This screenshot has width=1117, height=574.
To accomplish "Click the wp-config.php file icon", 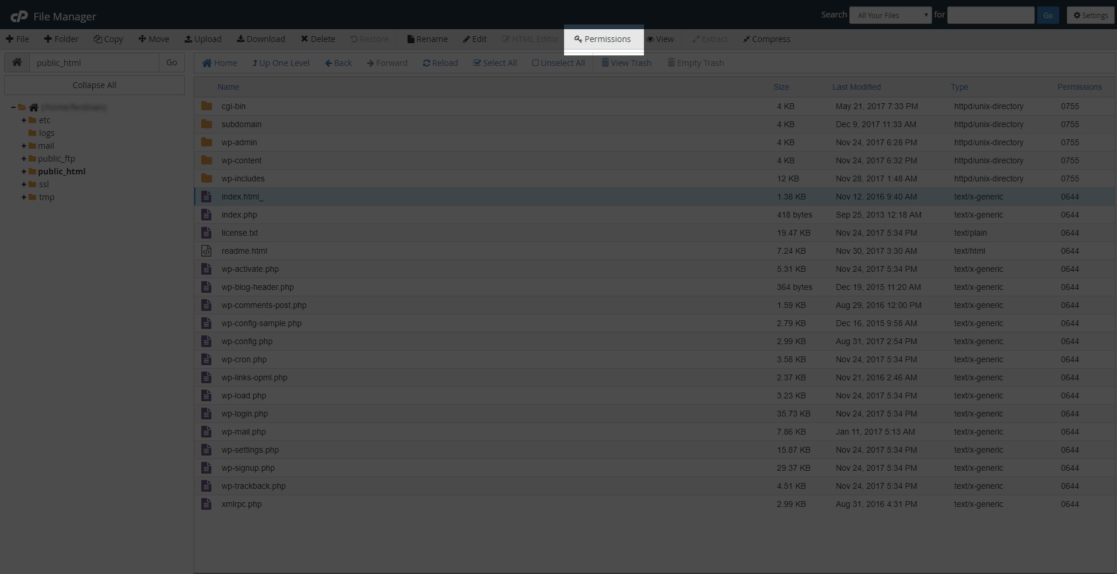I will click(206, 341).
